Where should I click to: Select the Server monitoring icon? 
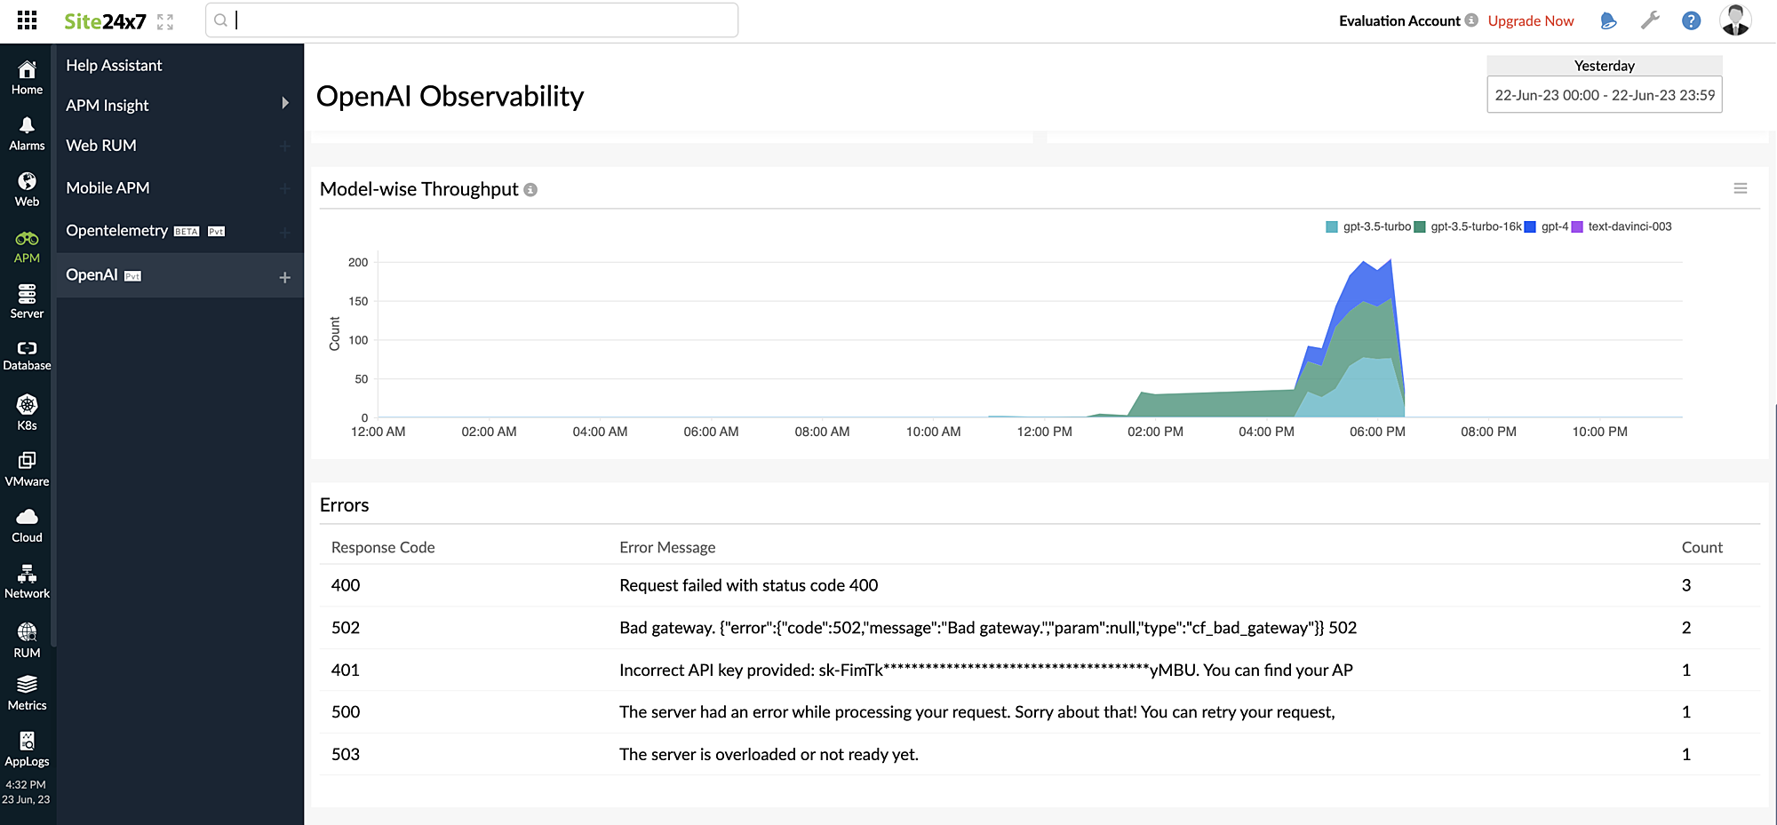26,299
